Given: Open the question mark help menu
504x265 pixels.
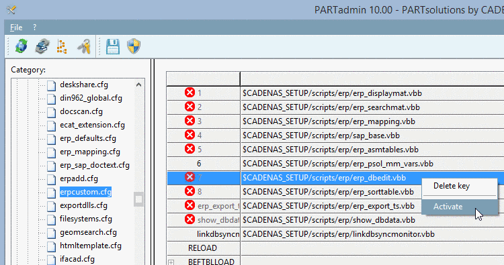Looking at the screenshot, I should [35, 28].
